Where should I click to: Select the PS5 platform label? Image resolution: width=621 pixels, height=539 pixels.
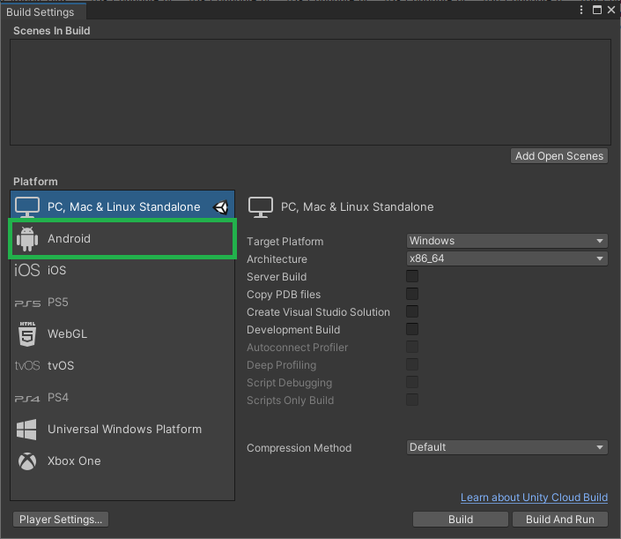click(x=58, y=303)
